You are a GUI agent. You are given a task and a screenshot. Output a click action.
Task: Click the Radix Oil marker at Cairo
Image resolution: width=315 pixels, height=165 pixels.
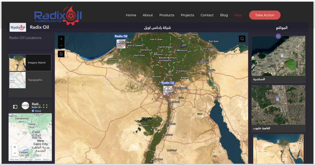click(168, 90)
